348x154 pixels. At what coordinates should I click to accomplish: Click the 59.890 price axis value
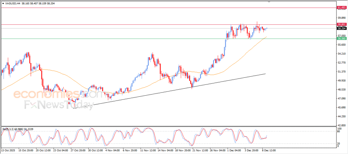(342, 18)
